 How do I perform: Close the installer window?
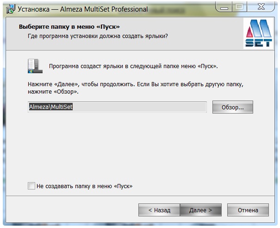[x=261, y=7]
